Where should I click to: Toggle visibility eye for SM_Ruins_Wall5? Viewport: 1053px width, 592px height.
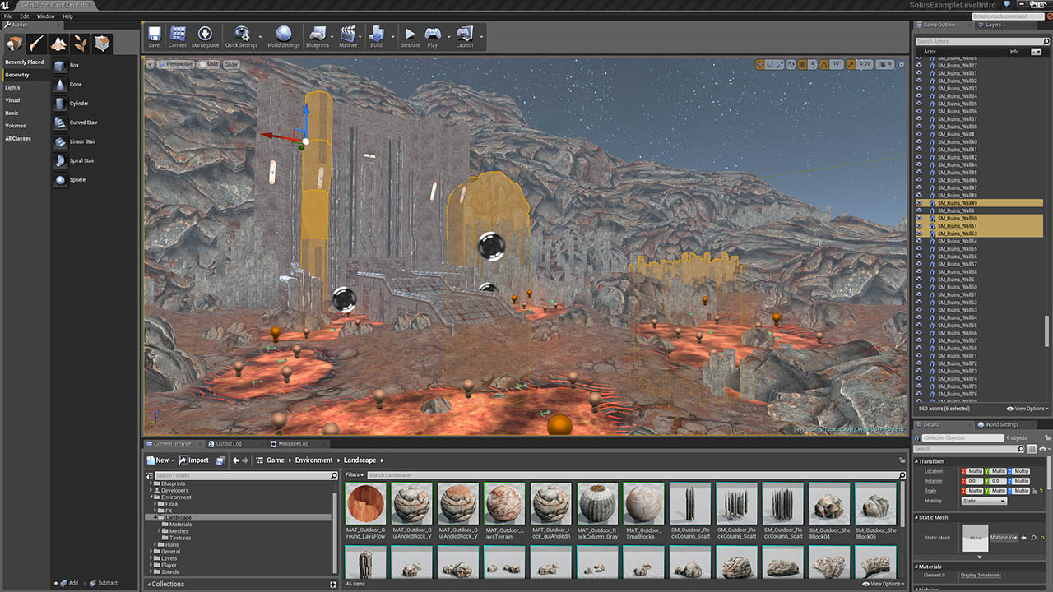coord(920,210)
